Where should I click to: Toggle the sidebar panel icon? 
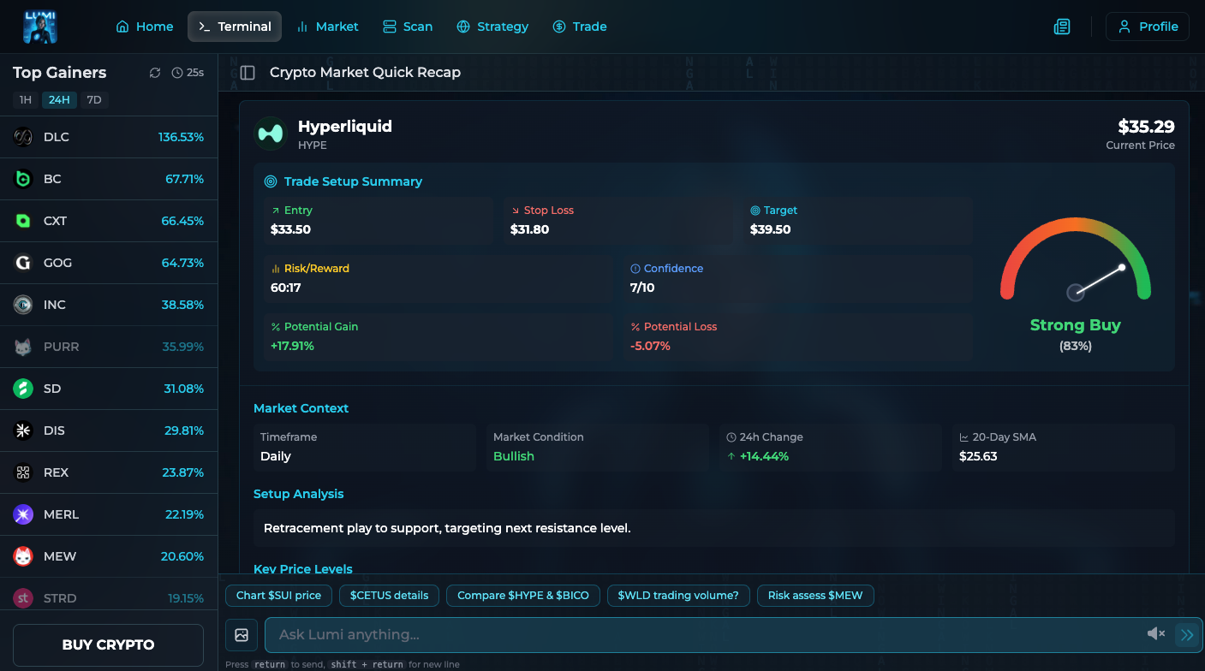pyautogui.click(x=248, y=73)
